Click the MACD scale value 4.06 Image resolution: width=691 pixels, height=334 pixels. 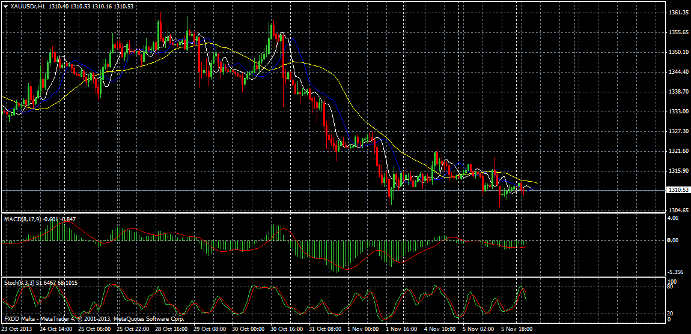[674, 219]
